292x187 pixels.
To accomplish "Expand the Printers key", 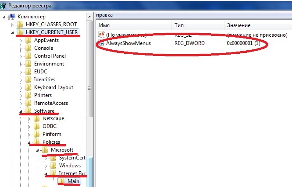I will [21, 96].
